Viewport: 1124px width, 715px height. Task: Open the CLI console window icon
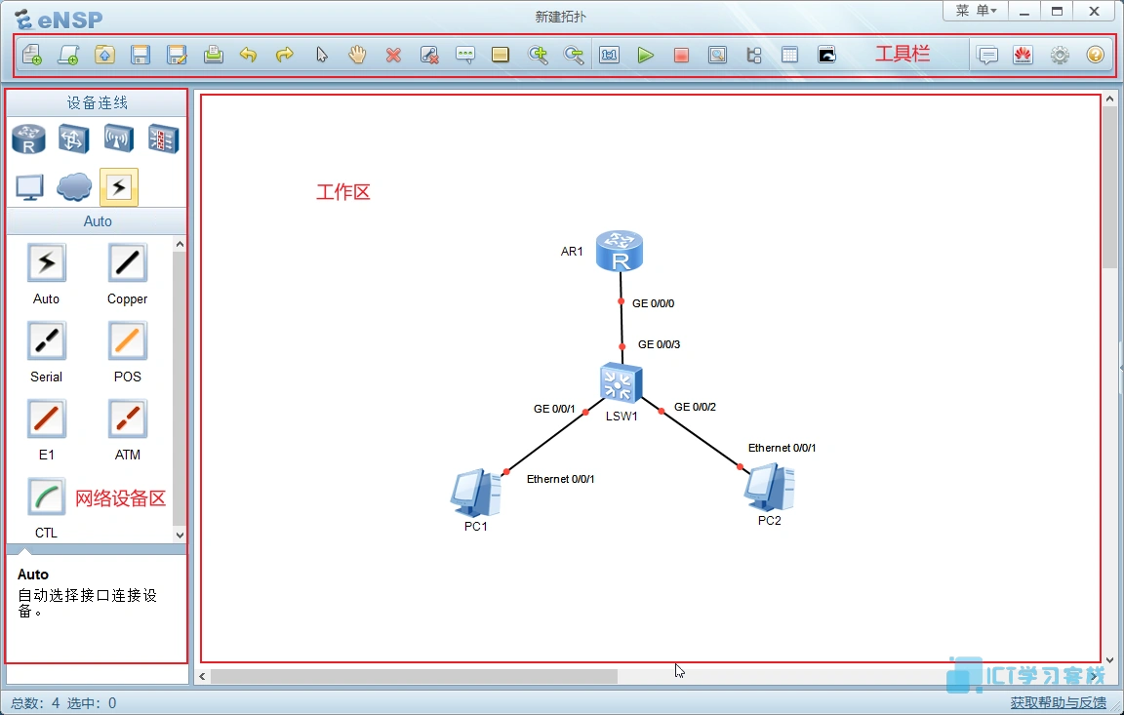pyautogui.click(x=826, y=56)
